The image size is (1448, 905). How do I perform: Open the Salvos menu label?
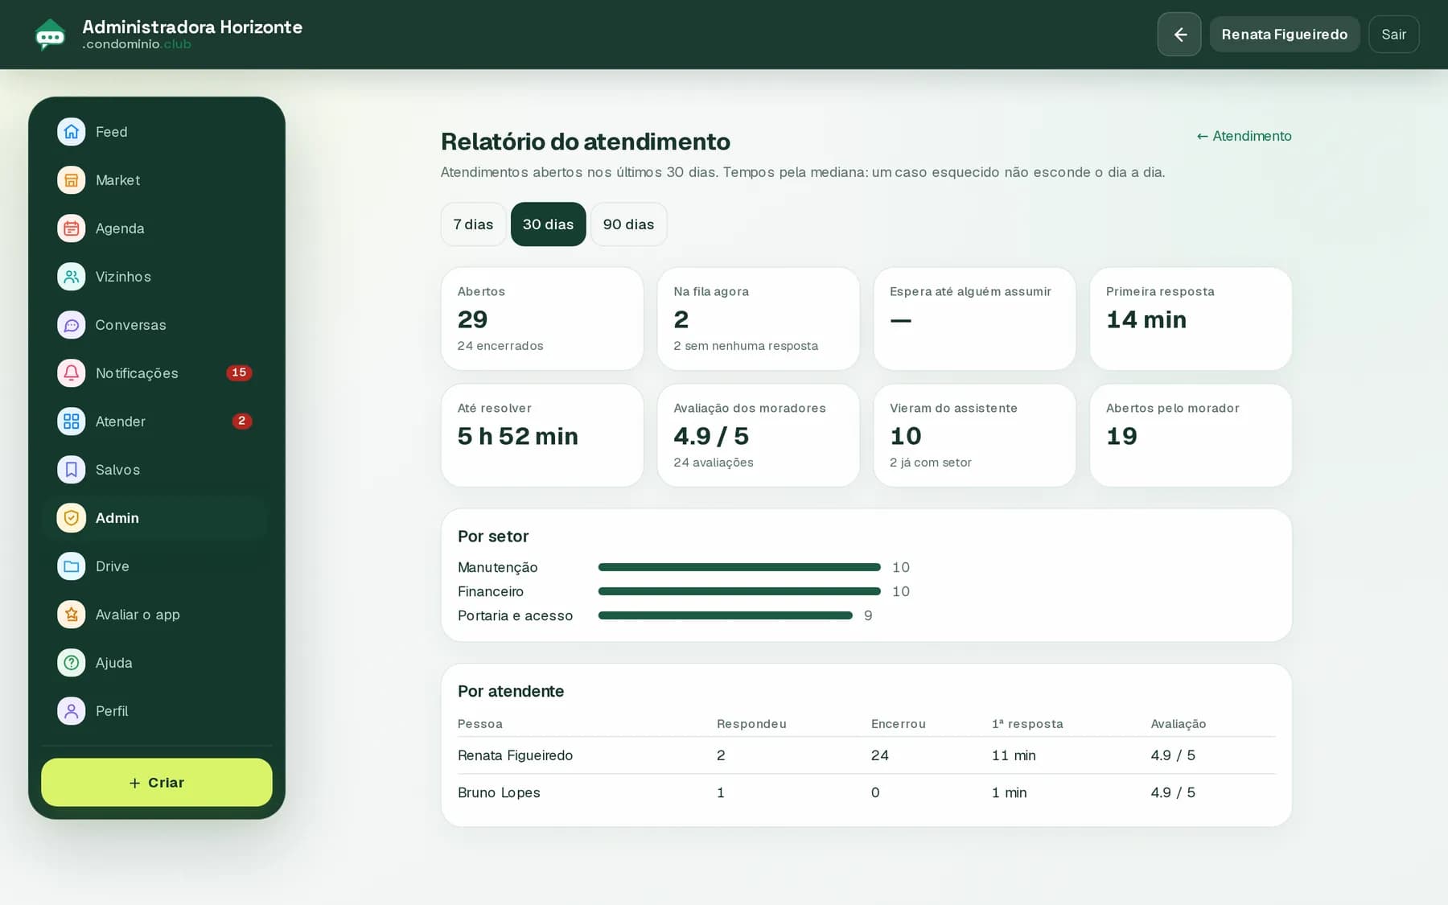(x=117, y=470)
